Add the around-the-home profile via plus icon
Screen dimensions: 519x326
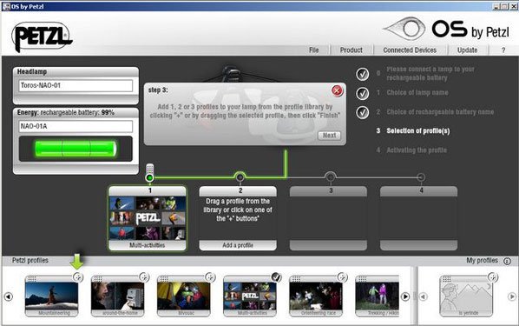point(144,277)
